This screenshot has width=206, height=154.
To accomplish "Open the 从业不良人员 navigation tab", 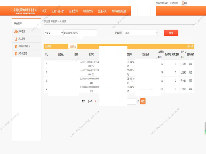I will (58, 11).
